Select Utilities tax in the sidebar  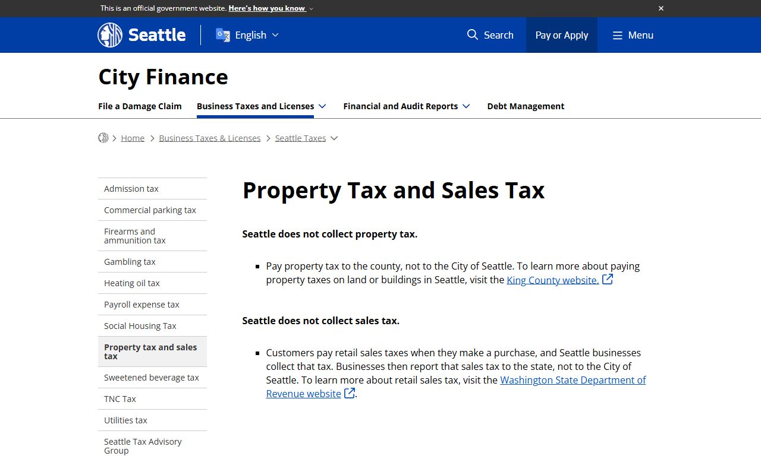[152, 420]
